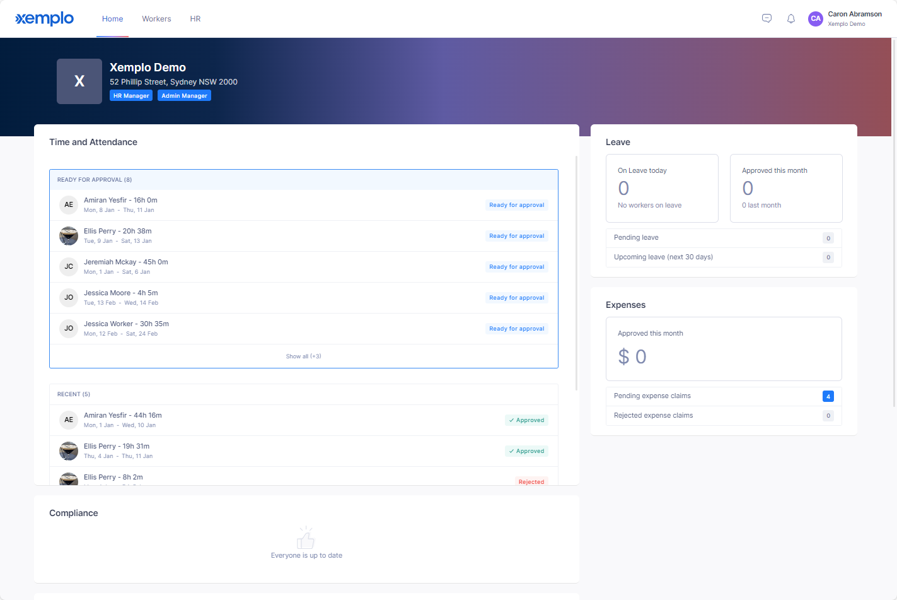The height and width of the screenshot is (600, 897).
Task: Click the Caron Abramson user name
Action: [x=855, y=14]
